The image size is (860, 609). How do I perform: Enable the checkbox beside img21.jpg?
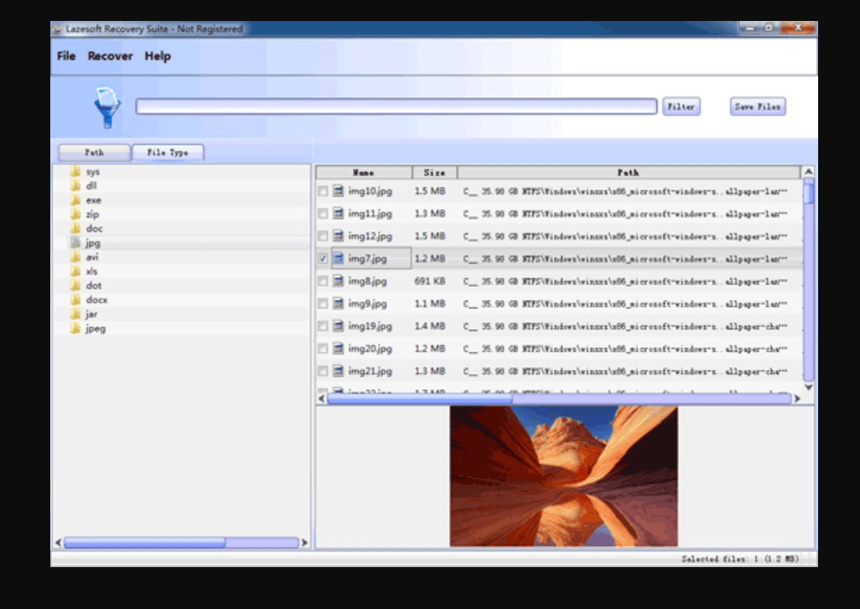pyautogui.click(x=323, y=371)
